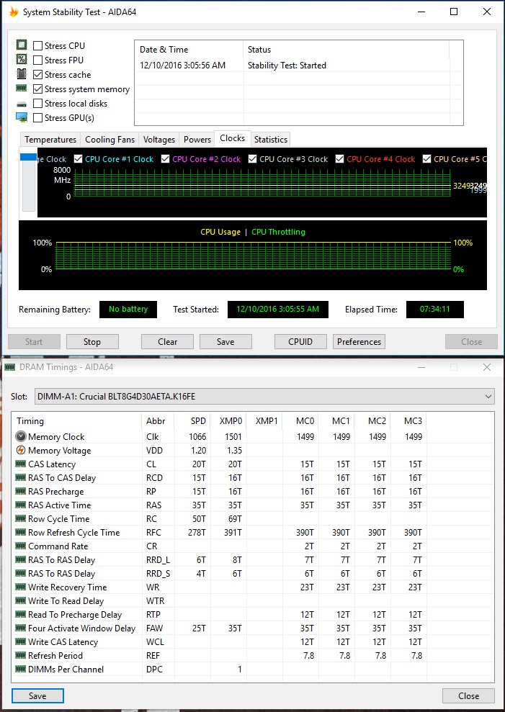Open the CPUID panel

pos(300,341)
